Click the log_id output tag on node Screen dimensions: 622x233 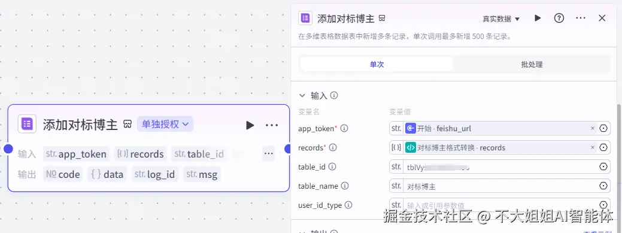point(154,174)
